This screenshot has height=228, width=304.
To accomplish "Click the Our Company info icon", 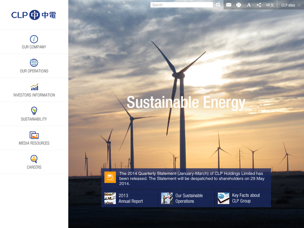I will pyautogui.click(x=34, y=39).
